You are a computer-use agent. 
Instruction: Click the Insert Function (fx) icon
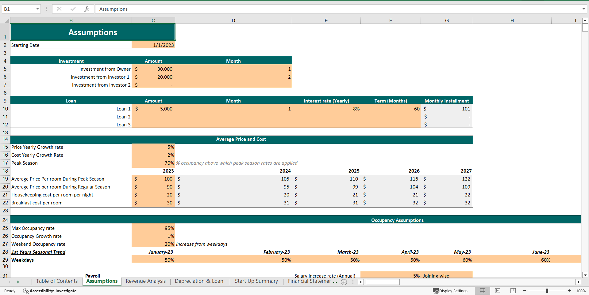click(87, 9)
